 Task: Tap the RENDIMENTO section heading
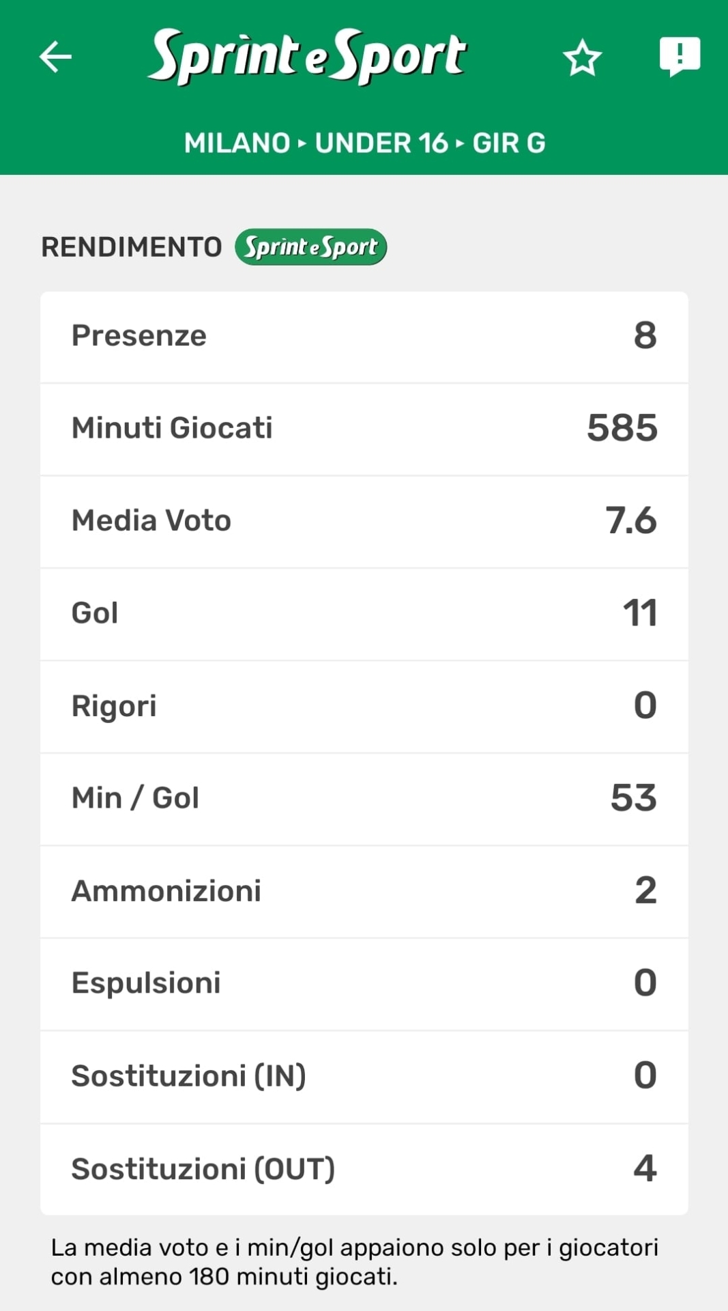click(132, 247)
